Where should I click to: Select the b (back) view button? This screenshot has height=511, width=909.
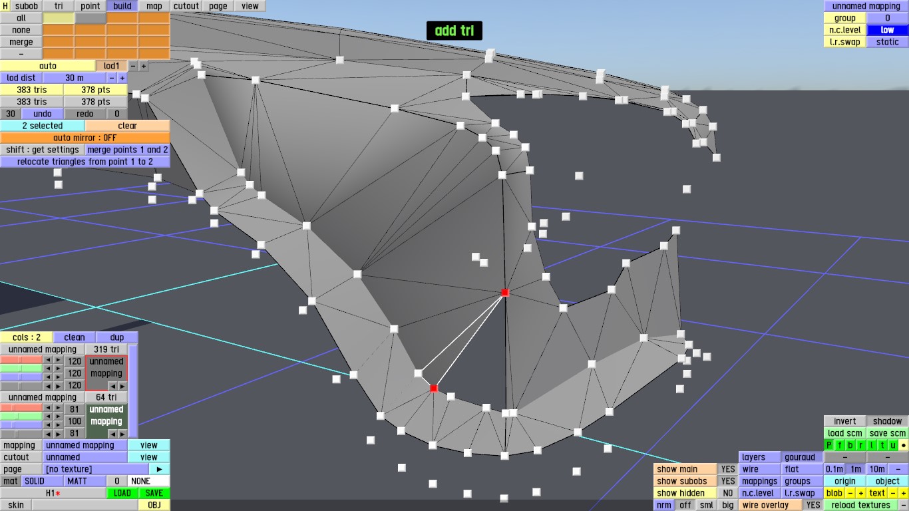(x=849, y=445)
